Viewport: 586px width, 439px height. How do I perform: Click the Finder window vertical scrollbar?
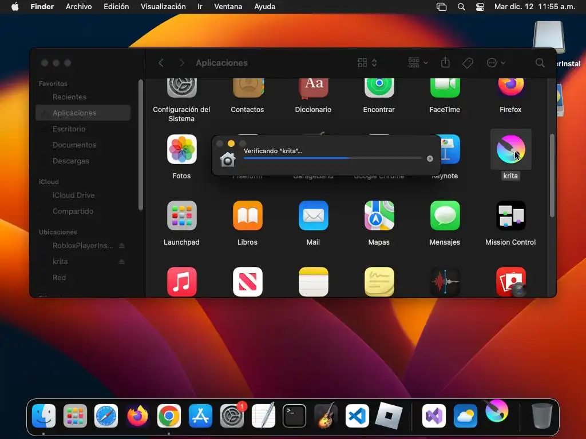552,175
